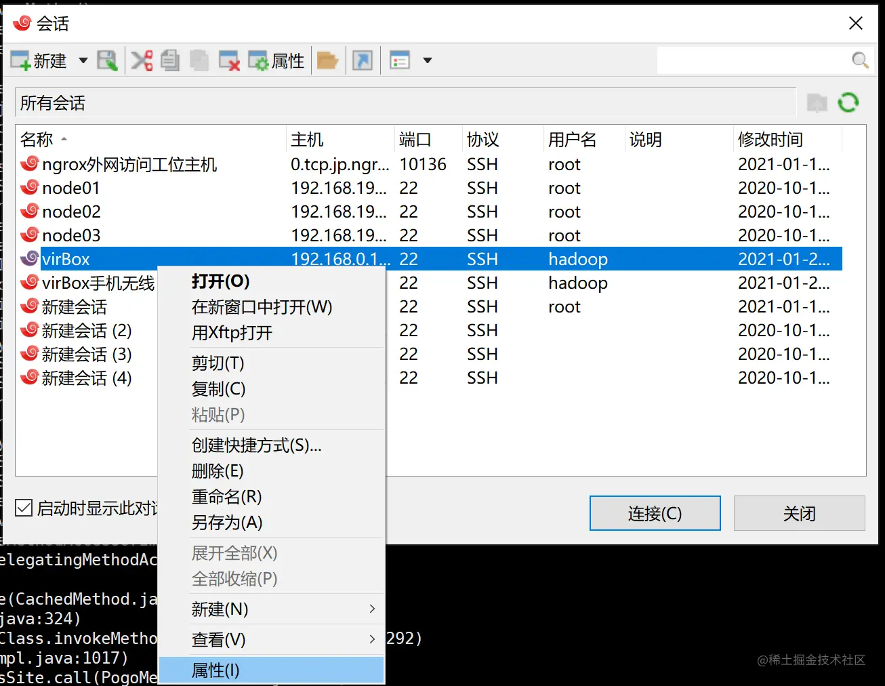Viewport: 885px width, 686px height.
Task: Click the list view display icon
Action: click(400, 60)
